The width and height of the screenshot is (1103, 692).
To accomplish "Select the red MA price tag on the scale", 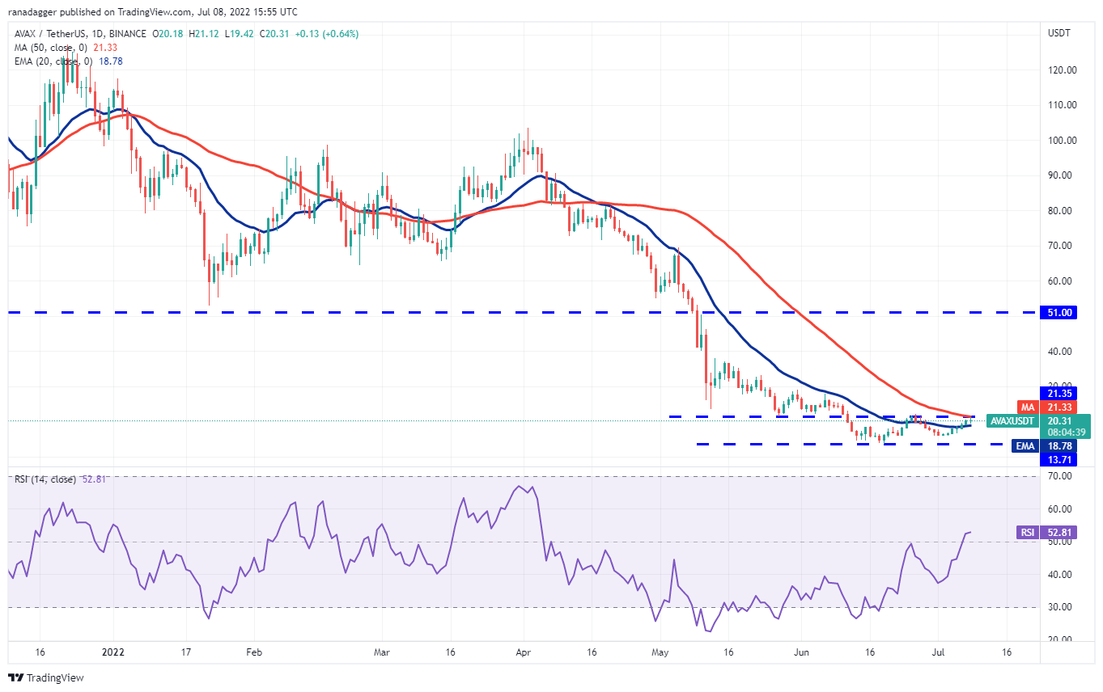I will click(x=1061, y=408).
